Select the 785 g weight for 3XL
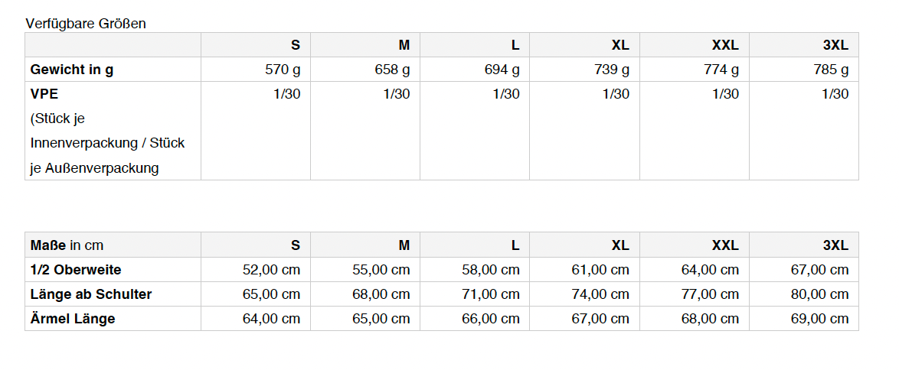The image size is (899, 370). click(x=831, y=70)
